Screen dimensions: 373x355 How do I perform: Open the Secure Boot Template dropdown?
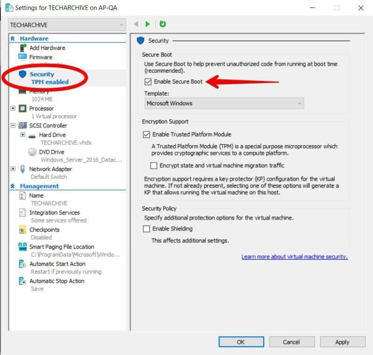point(224,103)
